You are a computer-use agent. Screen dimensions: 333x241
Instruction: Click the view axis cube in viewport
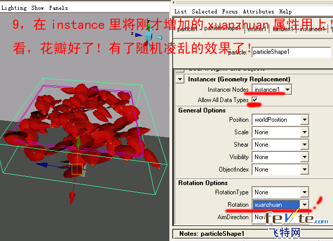[x=149, y=36]
